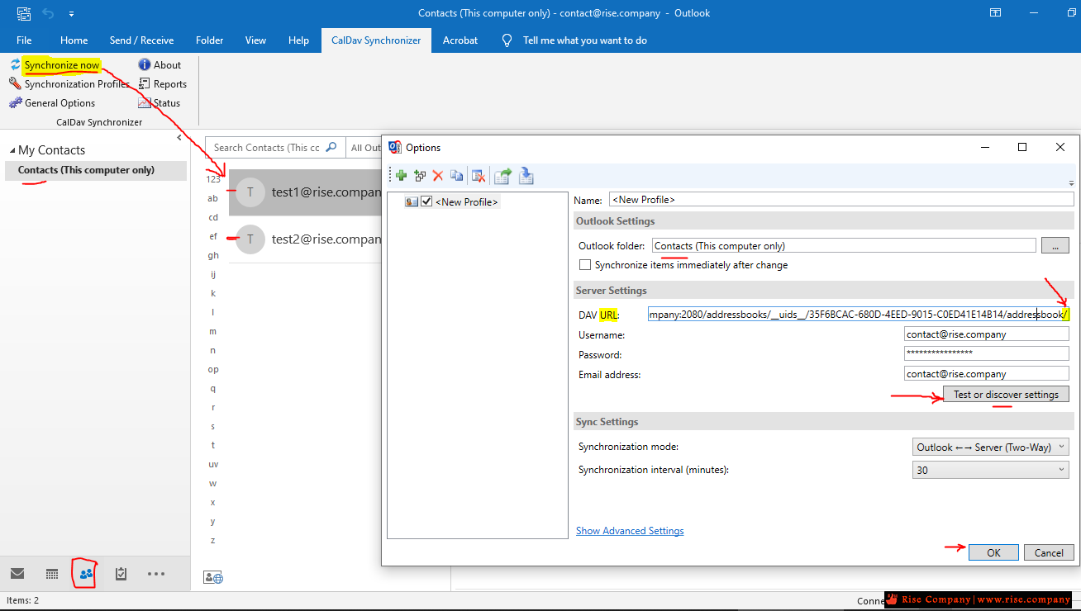Delete the selected profile with the red X
This screenshot has height=611, width=1081.
(x=438, y=175)
